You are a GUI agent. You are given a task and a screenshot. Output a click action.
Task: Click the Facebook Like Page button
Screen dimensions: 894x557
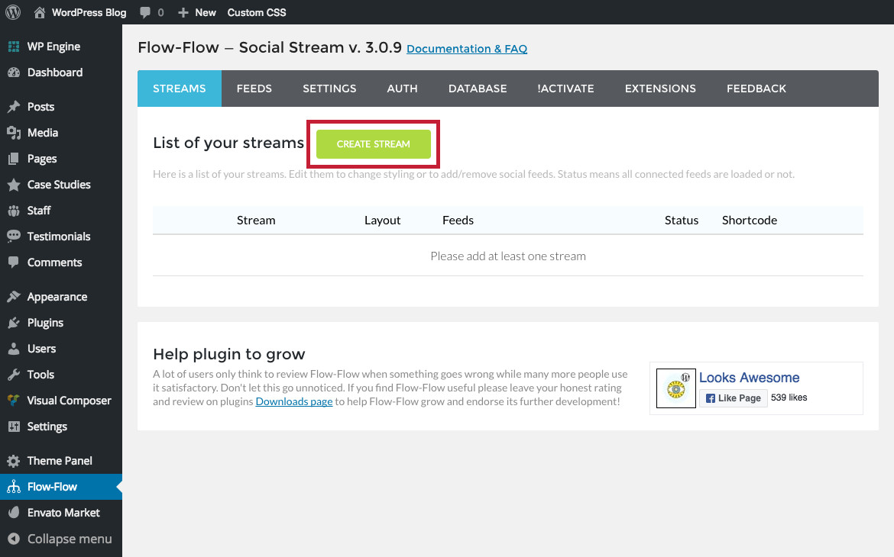tap(734, 398)
